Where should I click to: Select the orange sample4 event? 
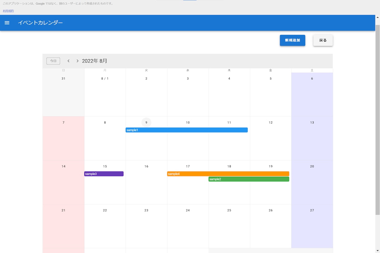click(x=228, y=174)
